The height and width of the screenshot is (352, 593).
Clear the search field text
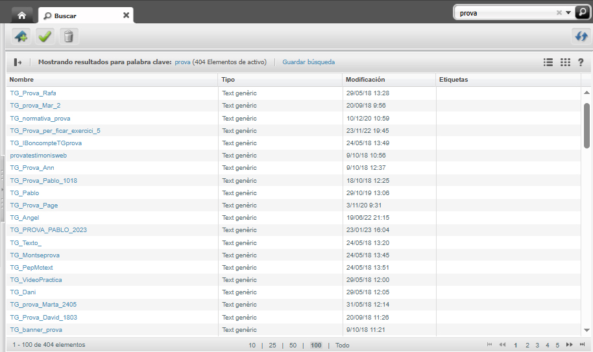click(559, 12)
